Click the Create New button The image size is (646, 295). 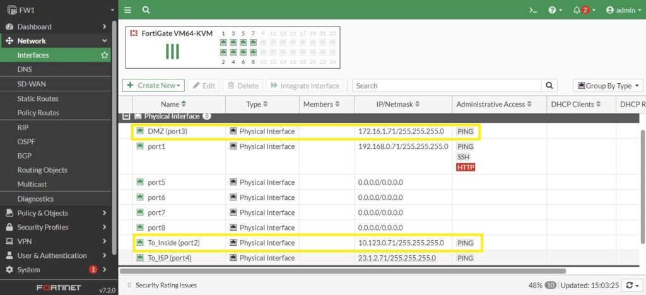click(x=153, y=86)
